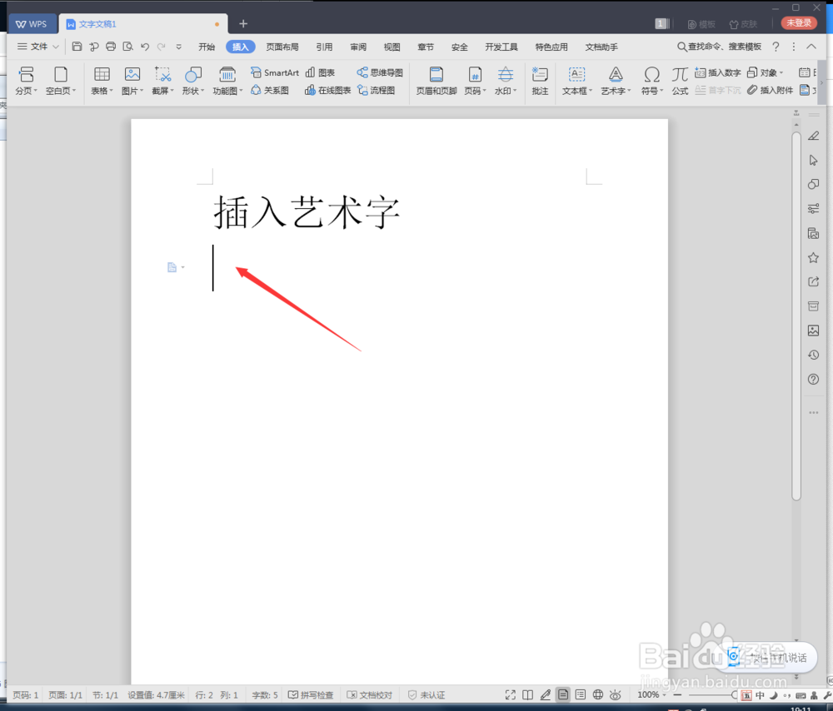Click the search commands (查找命令) field

pos(720,47)
